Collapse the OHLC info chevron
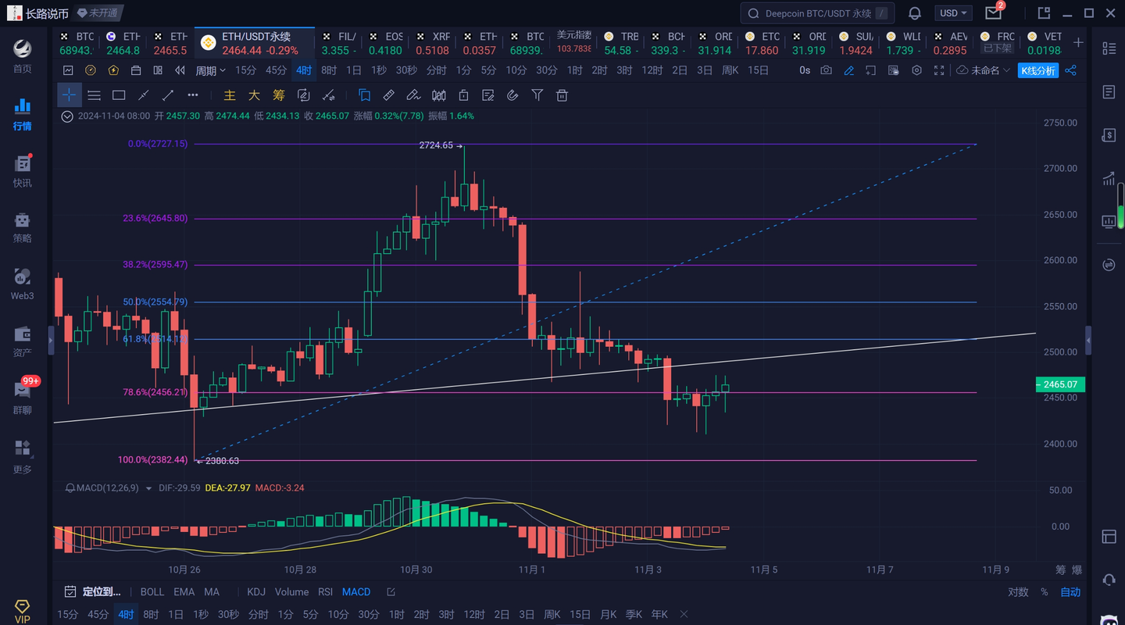1125x625 pixels. click(x=67, y=116)
